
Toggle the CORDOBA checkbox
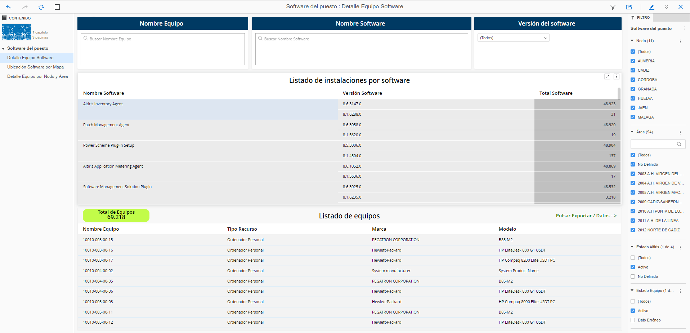coord(633,80)
